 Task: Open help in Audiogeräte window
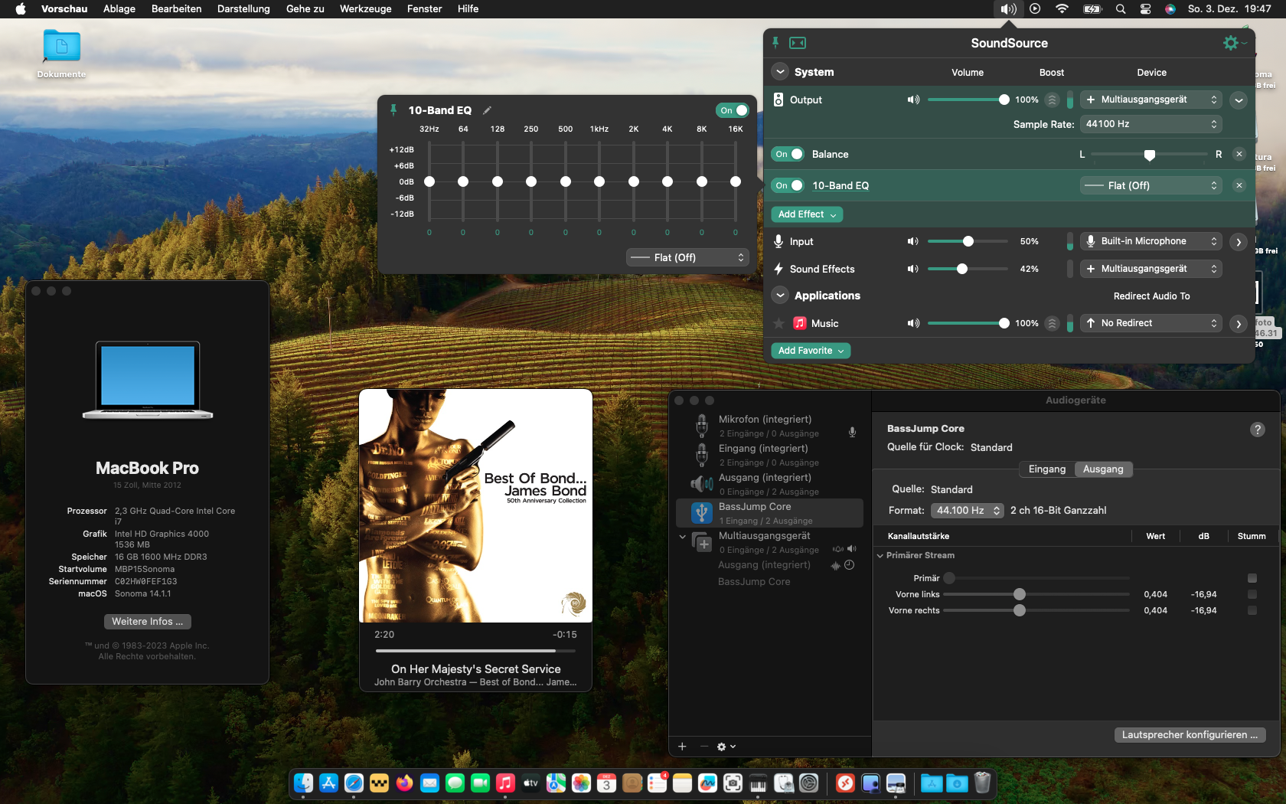[x=1257, y=430]
